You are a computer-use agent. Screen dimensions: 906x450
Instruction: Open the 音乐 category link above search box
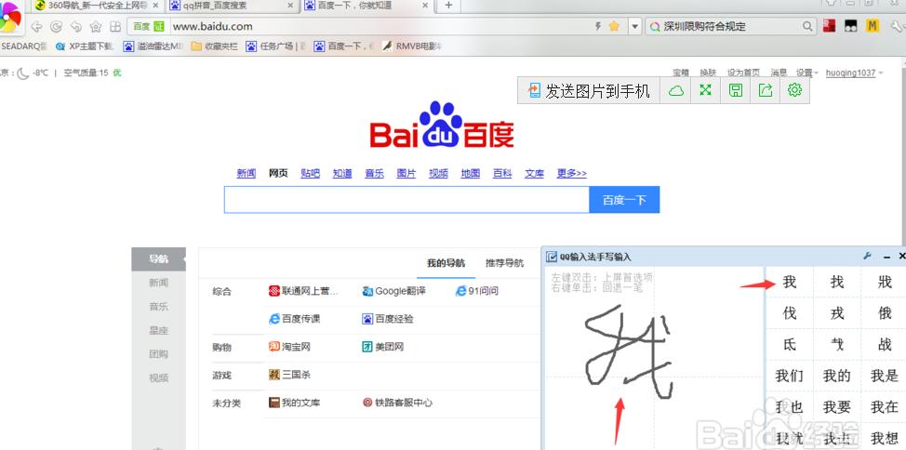coord(375,173)
